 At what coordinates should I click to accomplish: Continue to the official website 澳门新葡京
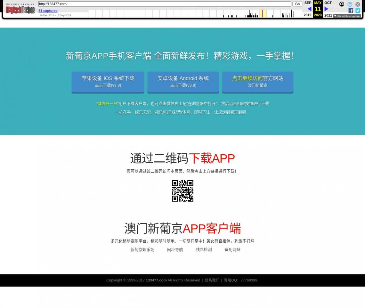[258, 82]
